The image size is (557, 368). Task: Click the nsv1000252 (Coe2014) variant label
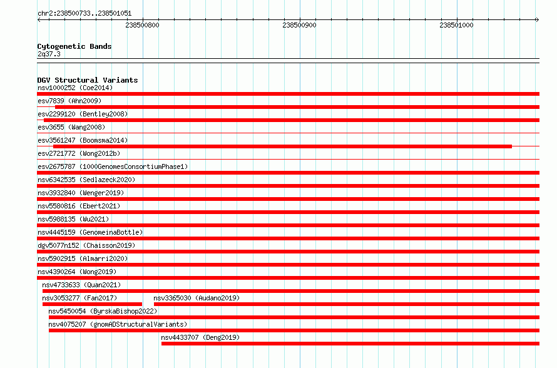[75, 88]
